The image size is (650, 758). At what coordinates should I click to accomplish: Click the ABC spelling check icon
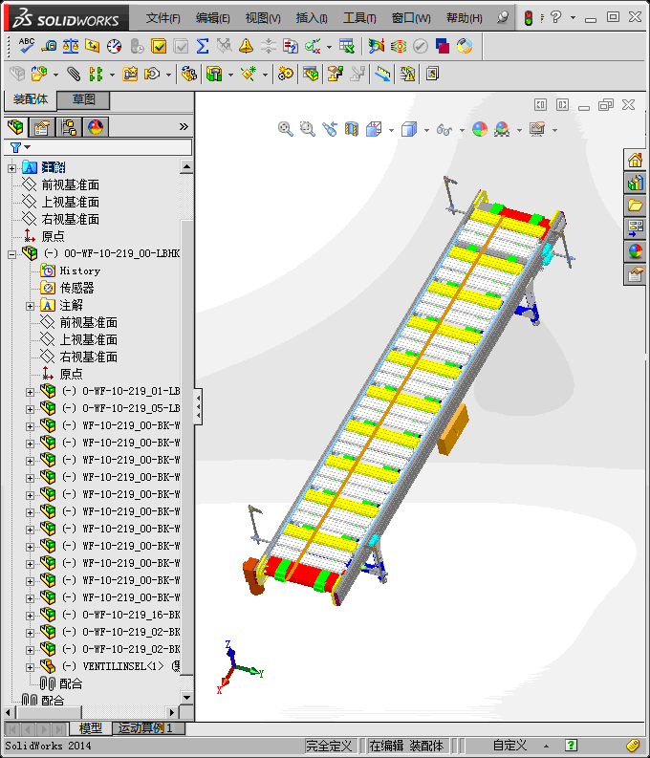26,46
